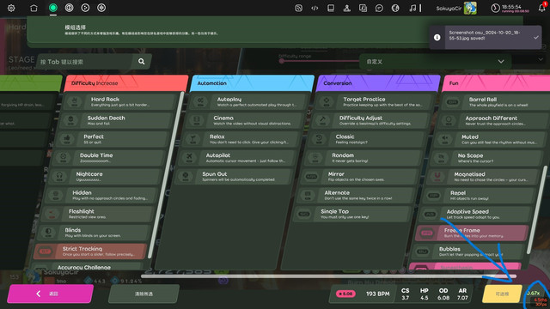
Task: Click the leaderboard rankings icon
Action: 346,8
